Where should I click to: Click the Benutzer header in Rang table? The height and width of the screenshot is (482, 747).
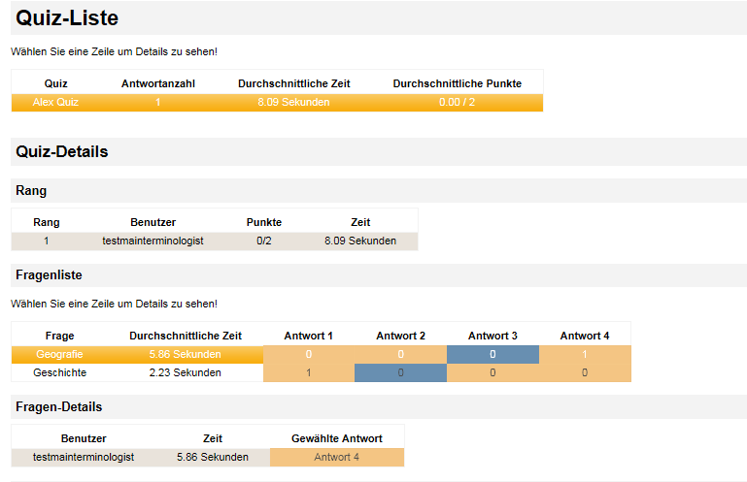(153, 222)
